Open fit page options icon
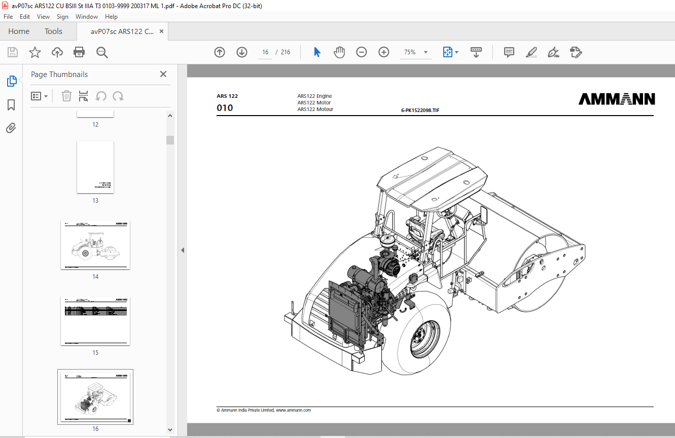675x438 pixels. click(x=450, y=52)
